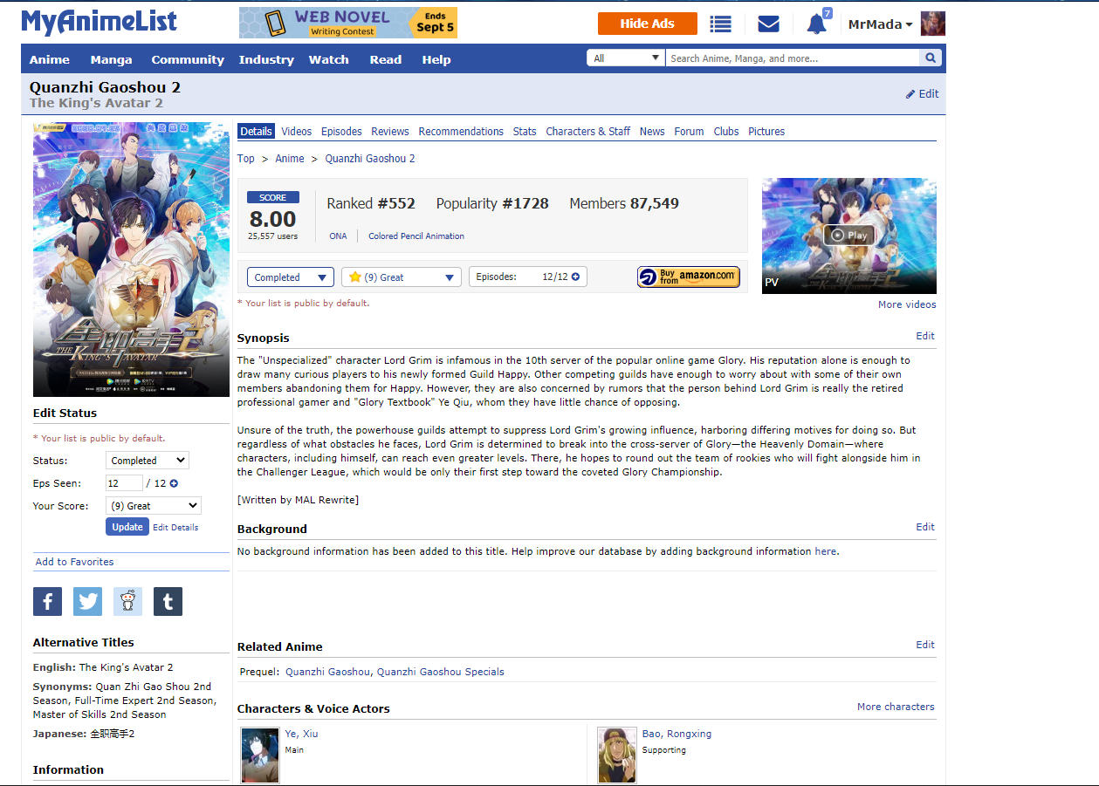The width and height of the screenshot is (1099, 786).
Task: Play the PV video
Action: pyautogui.click(x=849, y=236)
